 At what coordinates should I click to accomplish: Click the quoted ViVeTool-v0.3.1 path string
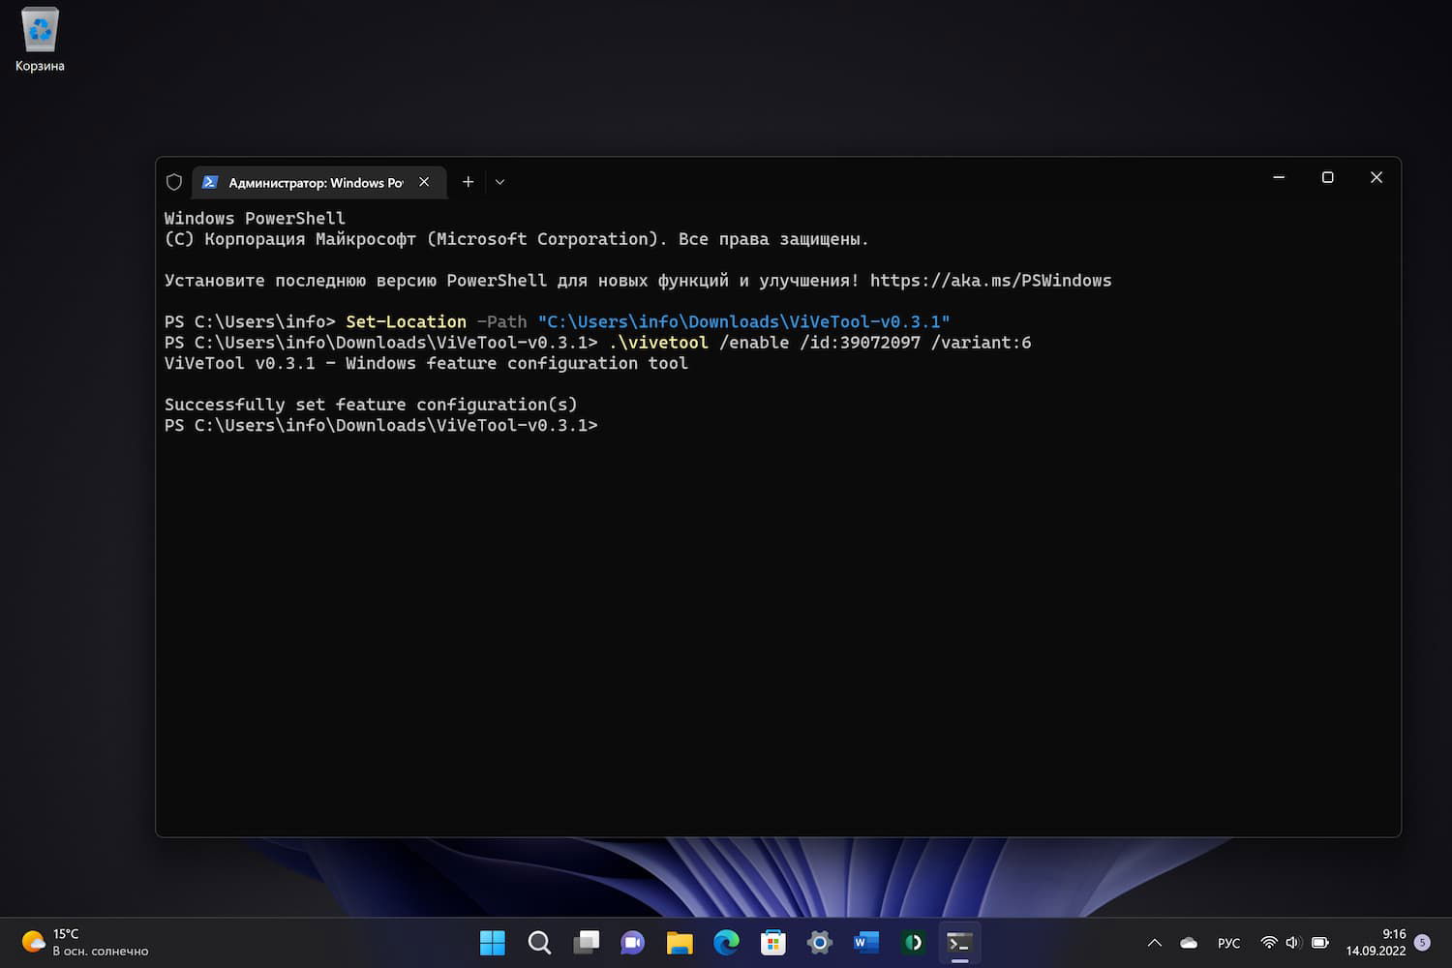pos(743,322)
